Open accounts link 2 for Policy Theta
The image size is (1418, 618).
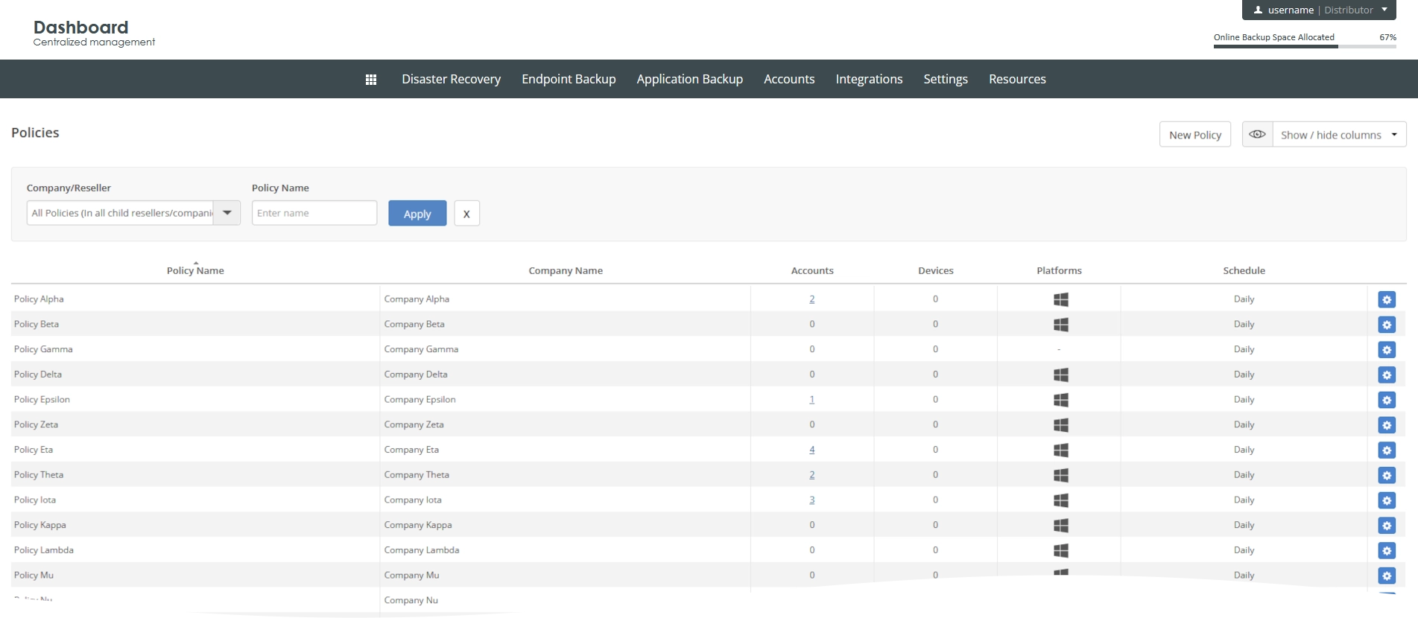click(812, 475)
